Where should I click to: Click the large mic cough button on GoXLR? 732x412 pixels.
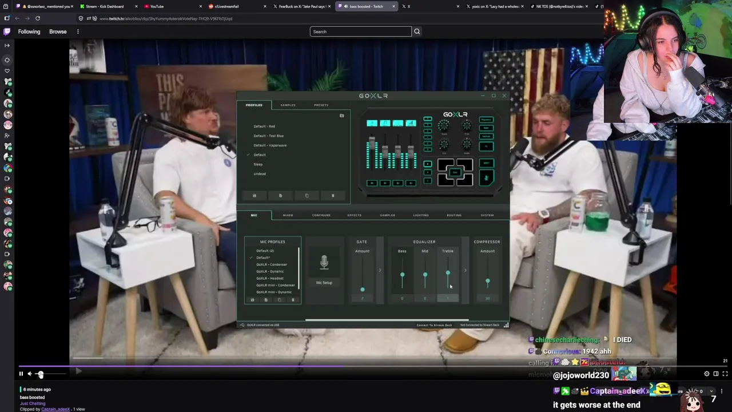tap(486, 178)
